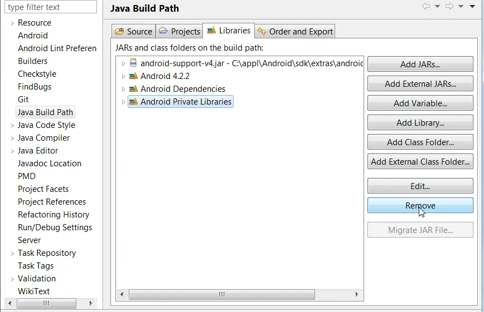Expand the android-support-v4.jar entry
484x312 pixels.
click(123, 63)
